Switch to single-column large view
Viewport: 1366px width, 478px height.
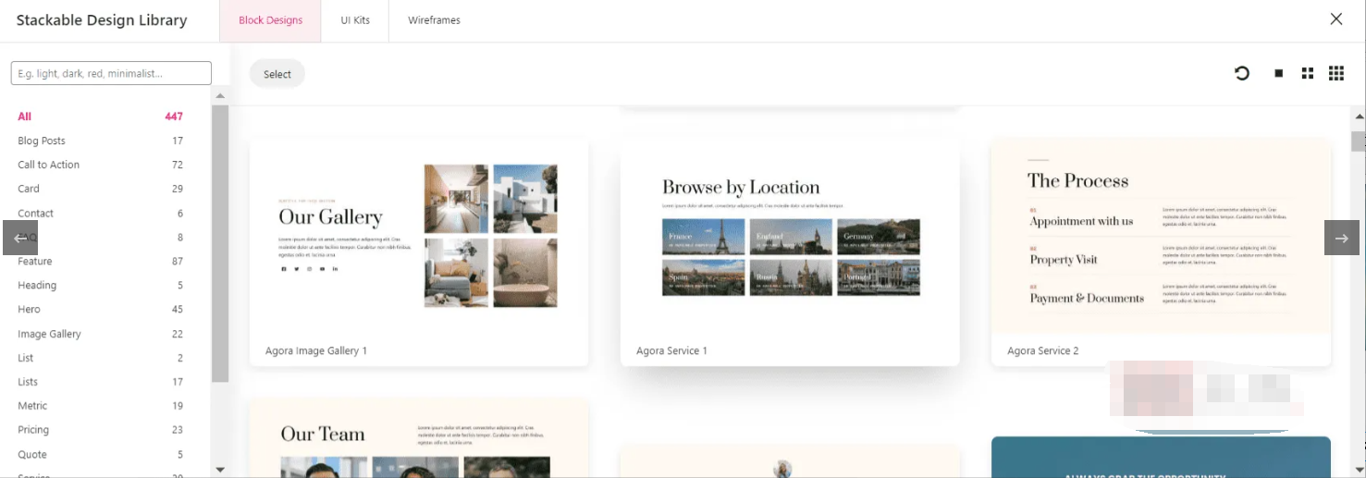(1279, 74)
